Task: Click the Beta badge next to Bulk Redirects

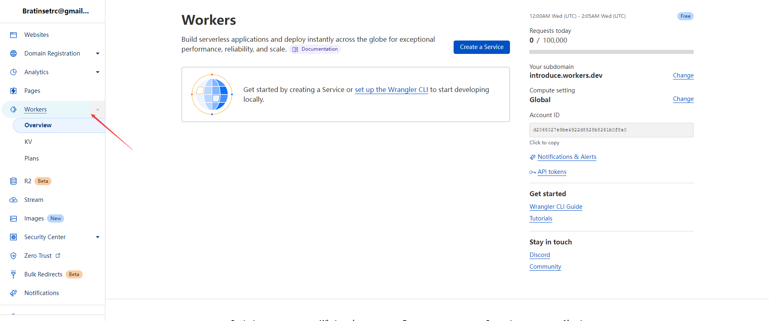Action: point(74,274)
